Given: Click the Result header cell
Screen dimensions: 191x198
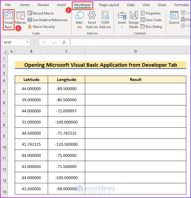Looking at the screenshot, I should point(135,80).
